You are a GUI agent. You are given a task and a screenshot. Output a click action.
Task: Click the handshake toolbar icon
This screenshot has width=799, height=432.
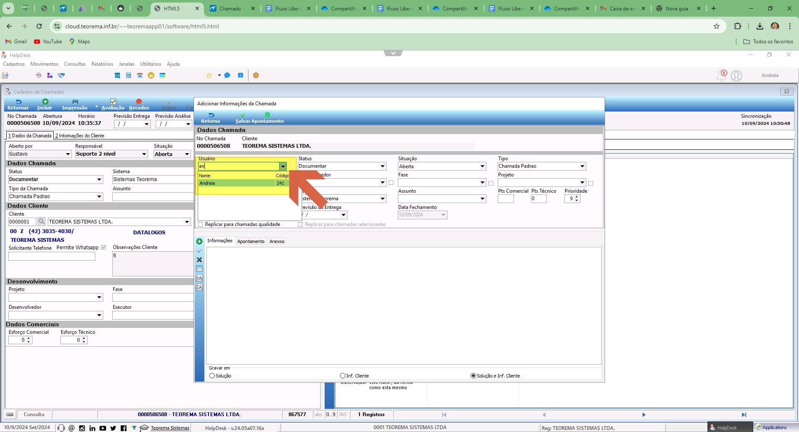tap(61, 75)
